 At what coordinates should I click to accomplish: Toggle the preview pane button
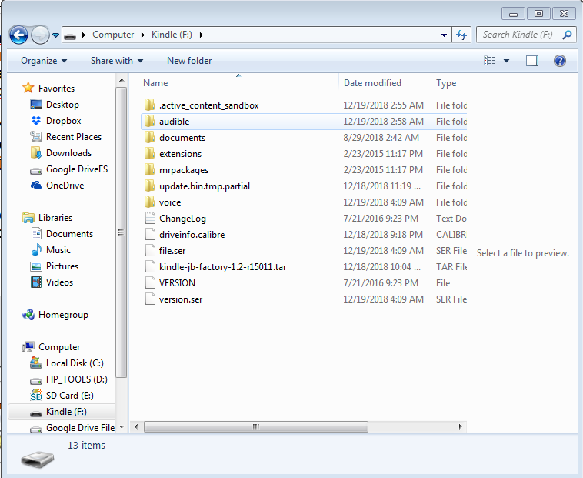click(x=532, y=61)
